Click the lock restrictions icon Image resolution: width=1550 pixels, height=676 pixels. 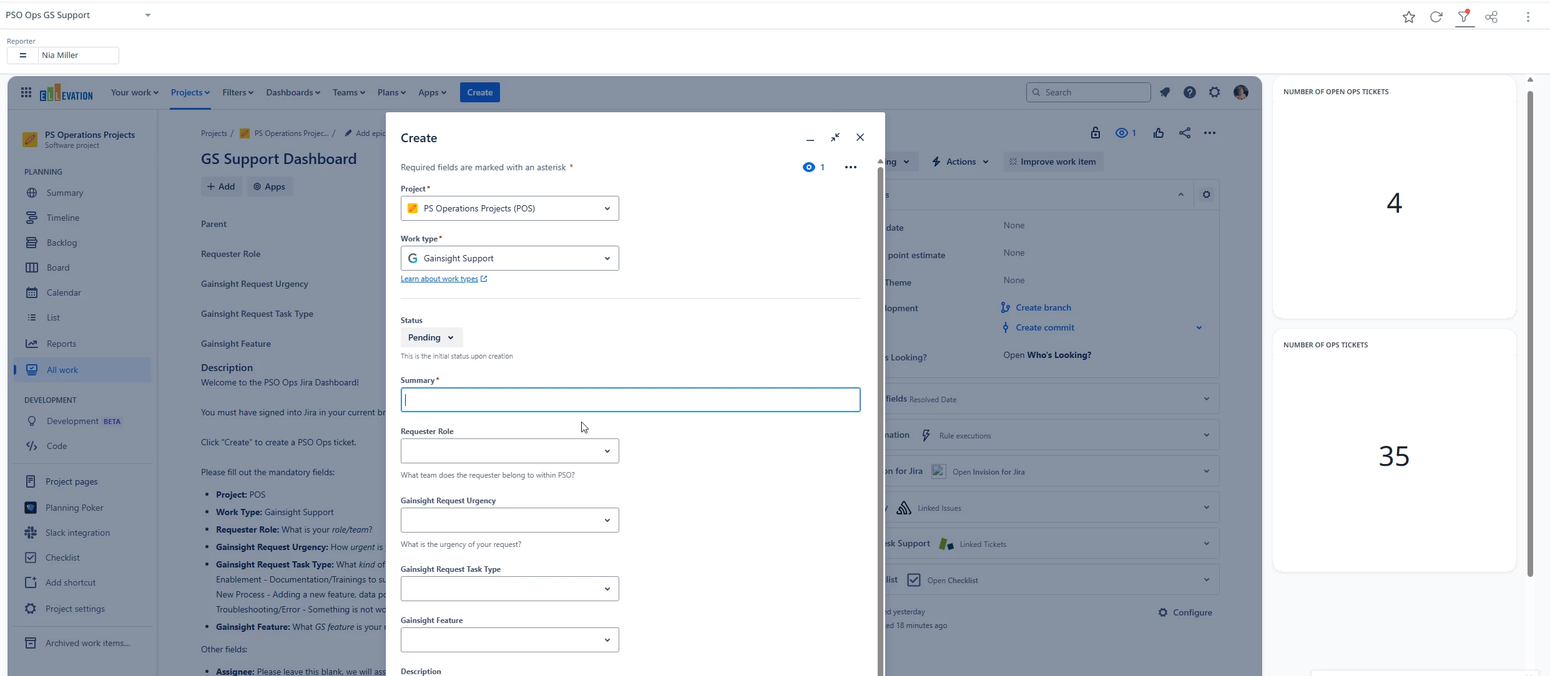point(1096,133)
